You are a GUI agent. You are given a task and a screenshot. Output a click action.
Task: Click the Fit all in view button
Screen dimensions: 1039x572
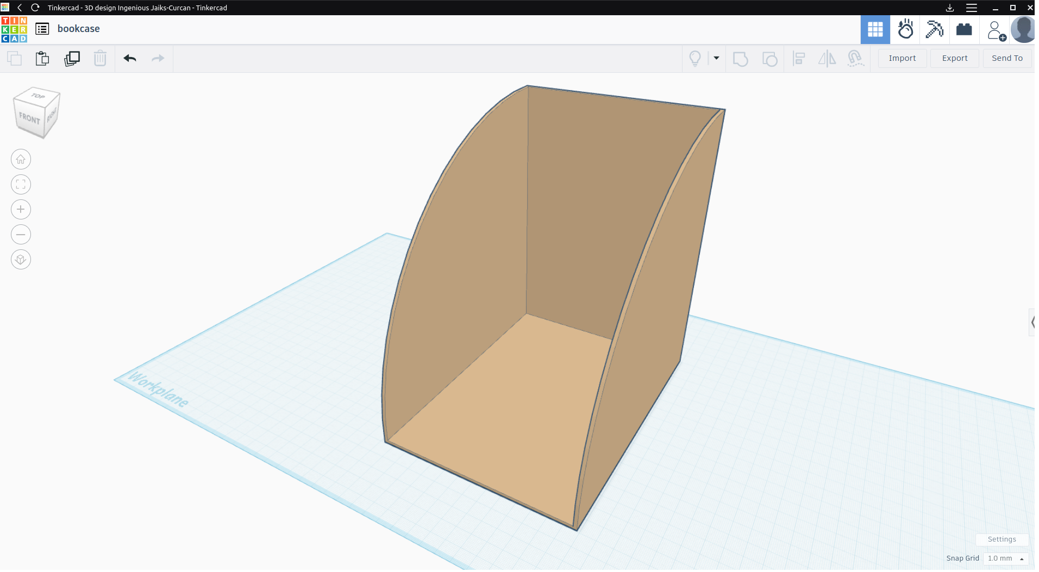(x=21, y=184)
